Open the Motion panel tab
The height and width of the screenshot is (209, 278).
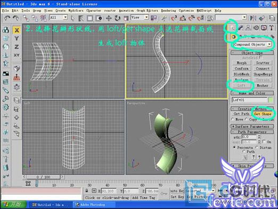[x=256, y=28]
